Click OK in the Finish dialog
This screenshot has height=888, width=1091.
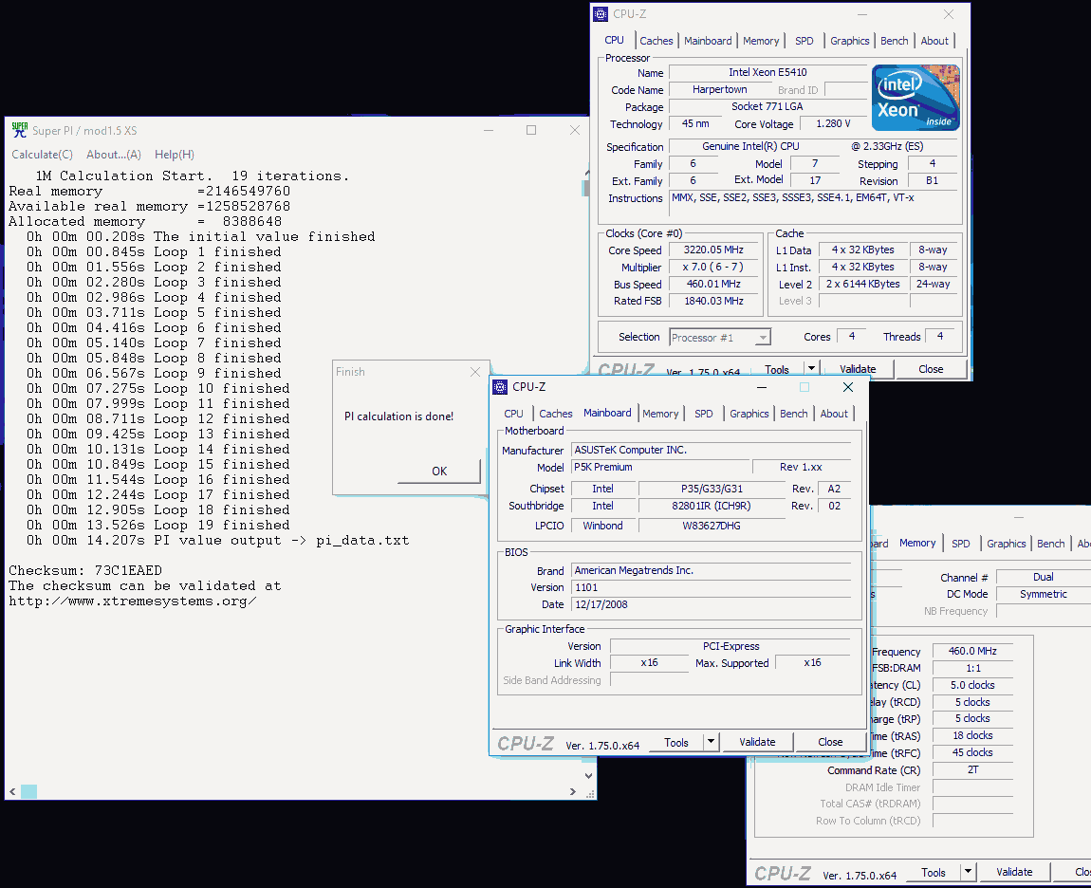tap(439, 472)
